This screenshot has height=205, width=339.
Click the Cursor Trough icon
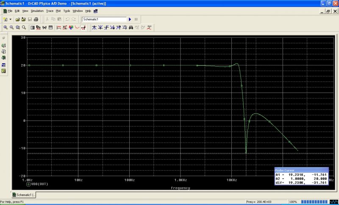pyautogui.click(x=100, y=28)
